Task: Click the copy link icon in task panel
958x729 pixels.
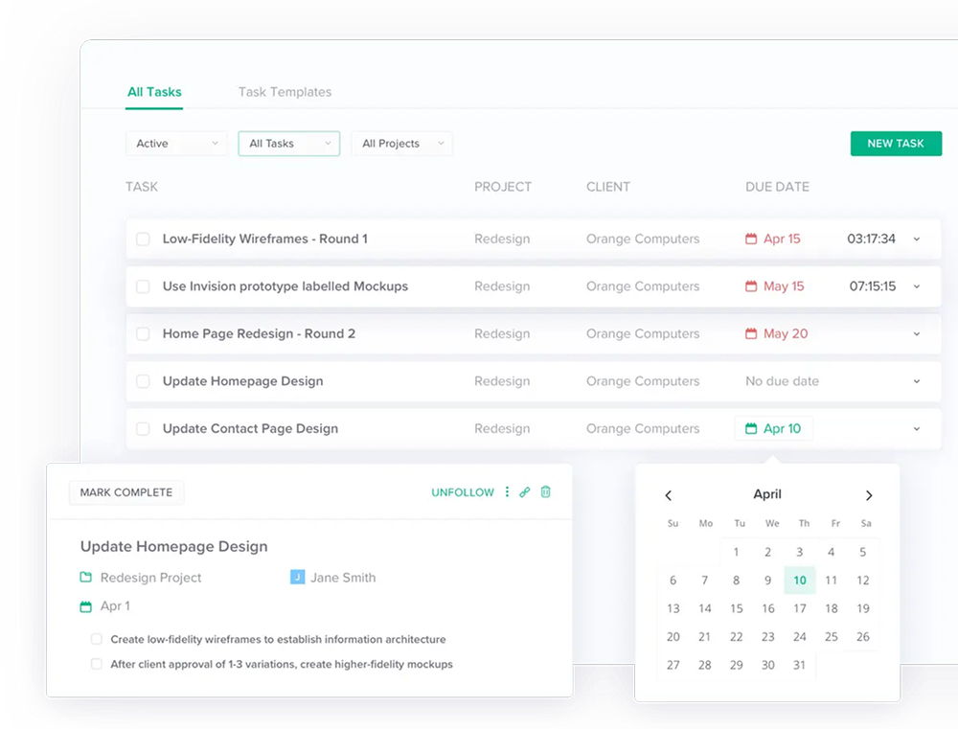Action: click(525, 492)
